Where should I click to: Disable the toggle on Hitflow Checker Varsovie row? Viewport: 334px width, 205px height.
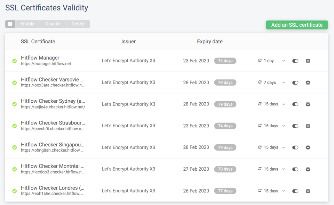pos(295,83)
